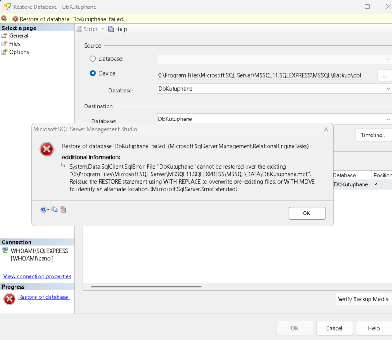
Task: Open the Options page
Action: (x=19, y=52)
